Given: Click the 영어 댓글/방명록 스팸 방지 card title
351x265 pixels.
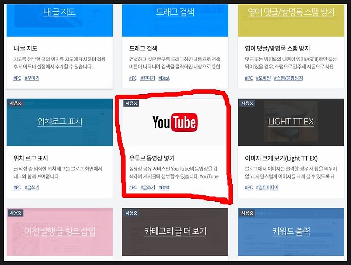Looking at the screenshot, I should coord(277,48).
